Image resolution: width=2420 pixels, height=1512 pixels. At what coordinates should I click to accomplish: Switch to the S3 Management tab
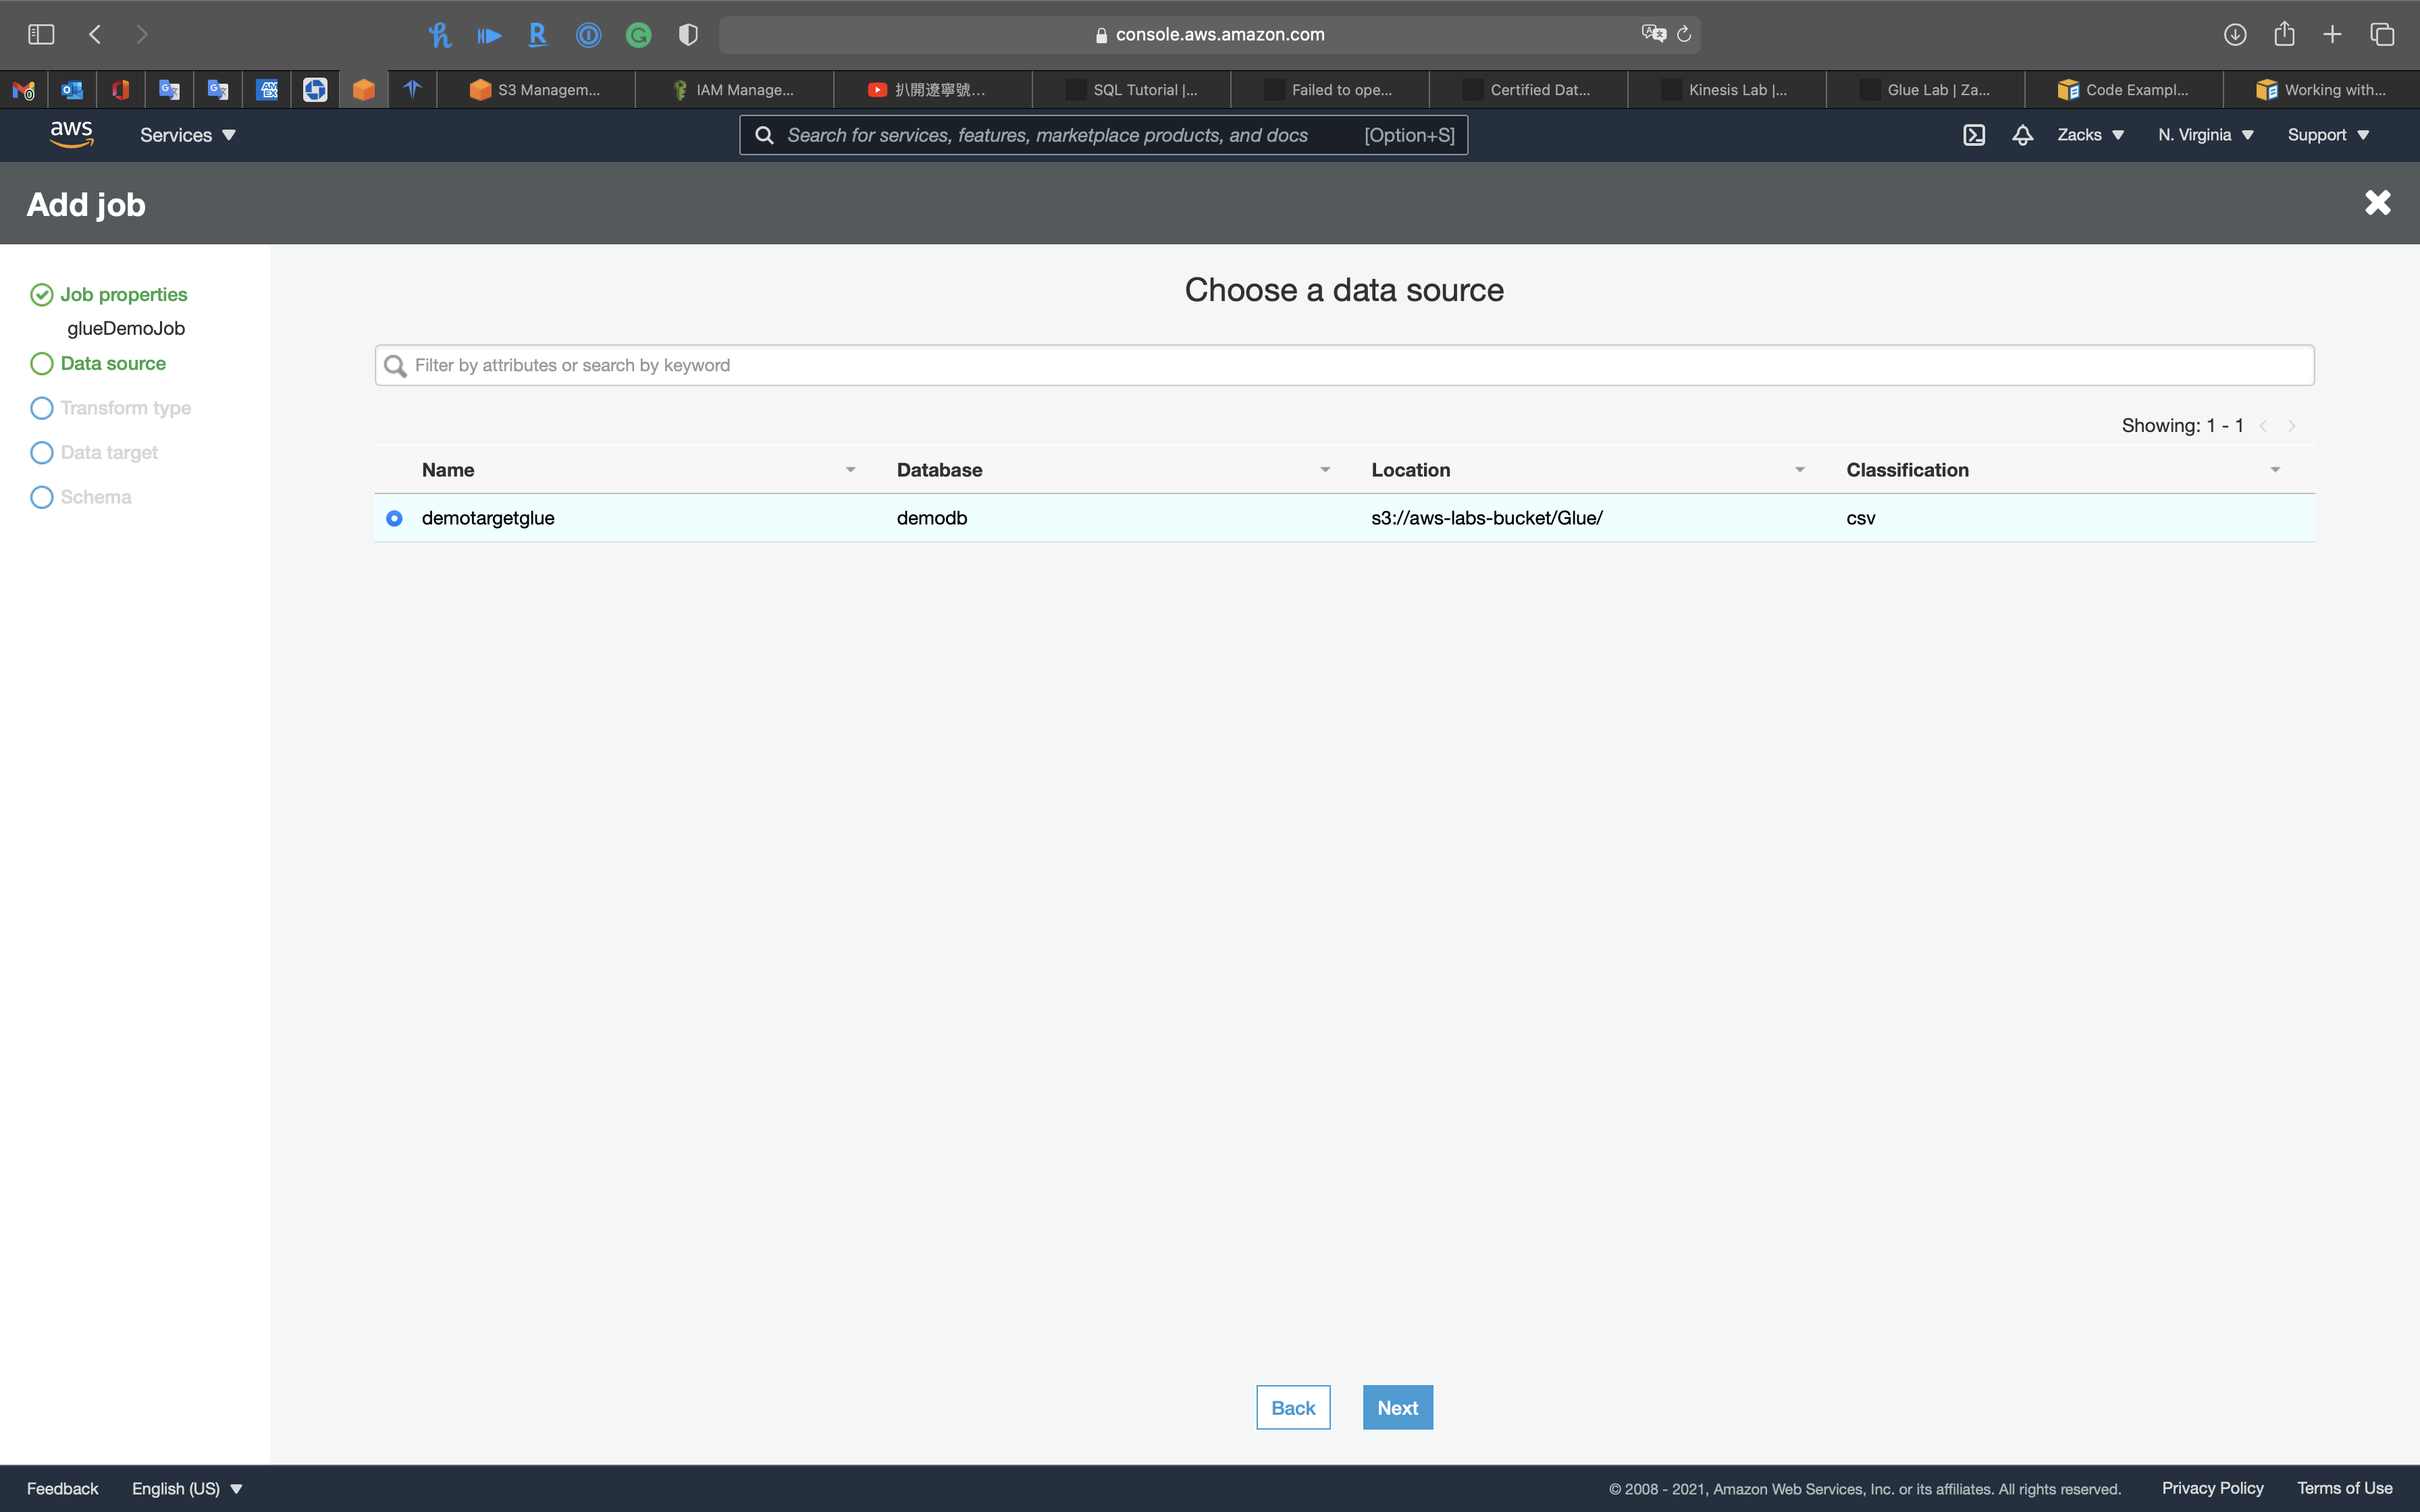[535, 90]
